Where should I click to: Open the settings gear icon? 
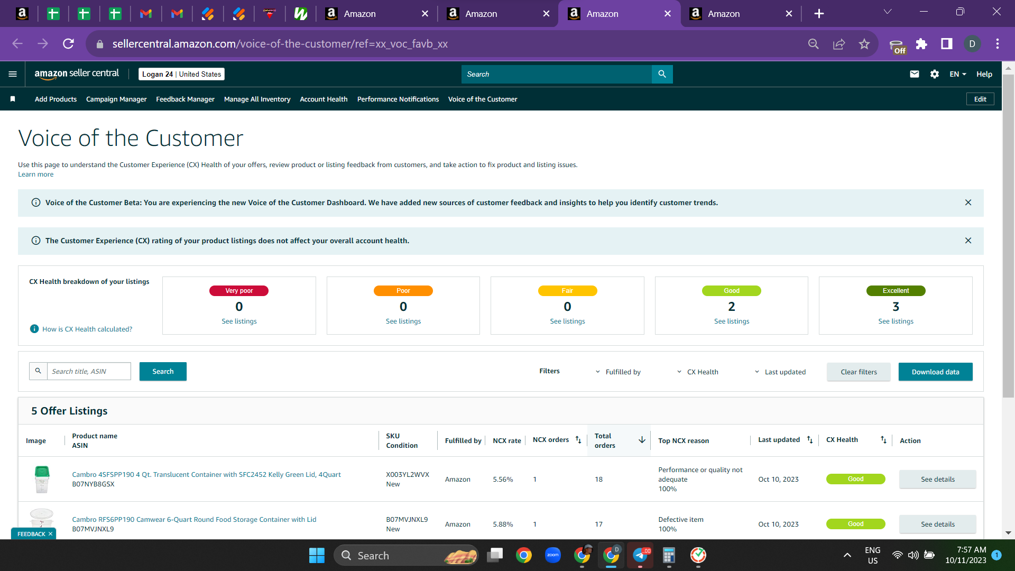tap(934, 74)
